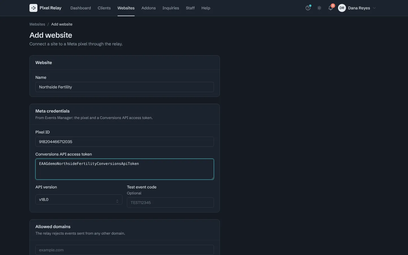Viewport: 408px width, 255px height.
Task: Click the Meta credentials section heading
Action: pyautogui.click(x=52, y=111)
